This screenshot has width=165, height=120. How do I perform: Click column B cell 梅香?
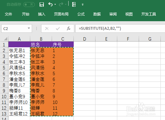(41, 91)
